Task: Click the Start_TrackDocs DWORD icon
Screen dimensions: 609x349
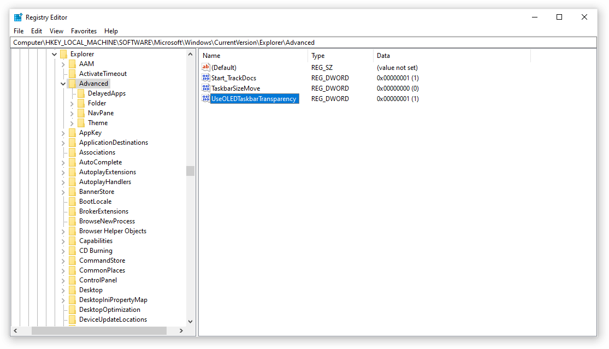Action: pos(206,78)
